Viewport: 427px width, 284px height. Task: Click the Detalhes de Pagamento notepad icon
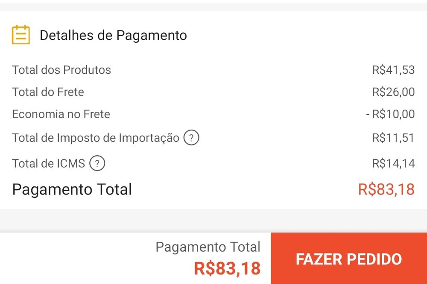click(x=20, y=35)
